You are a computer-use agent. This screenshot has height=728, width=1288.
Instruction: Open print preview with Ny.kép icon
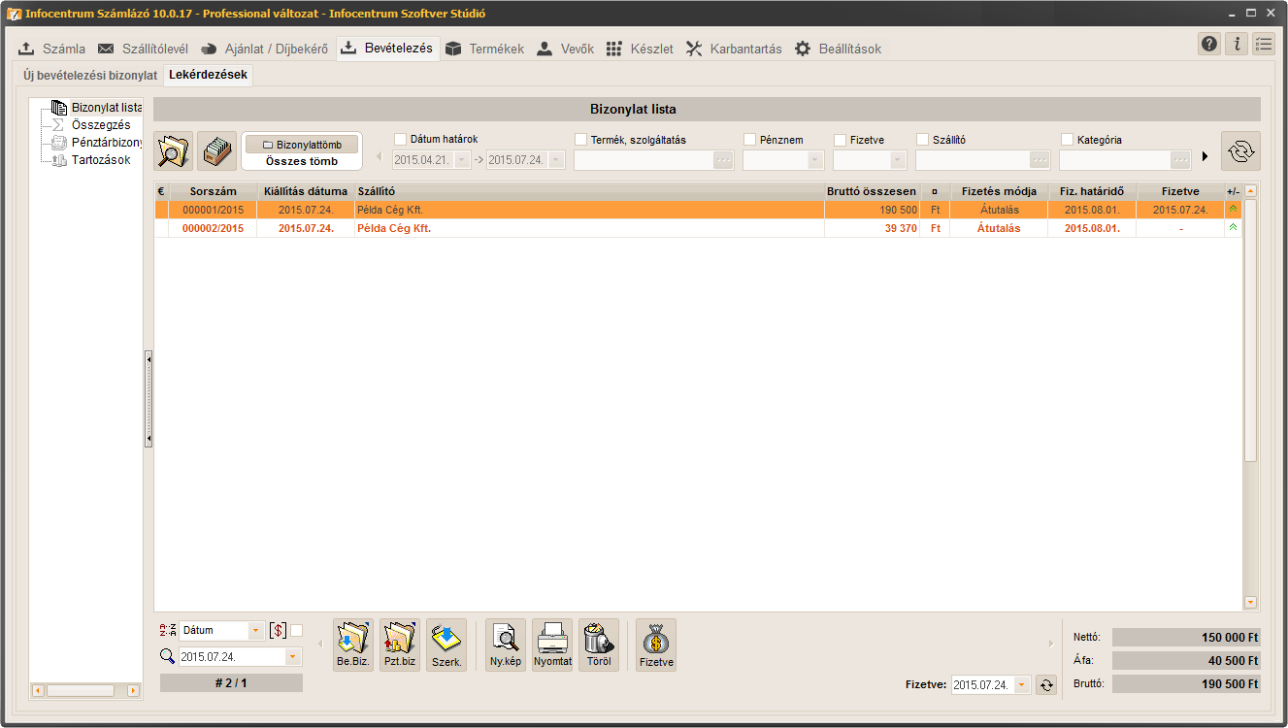[506, 645]
